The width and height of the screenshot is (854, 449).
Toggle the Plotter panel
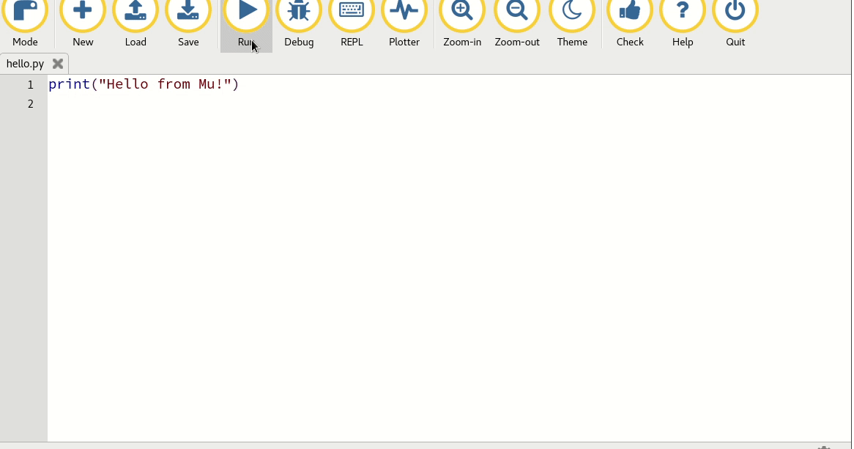point(404,22)
